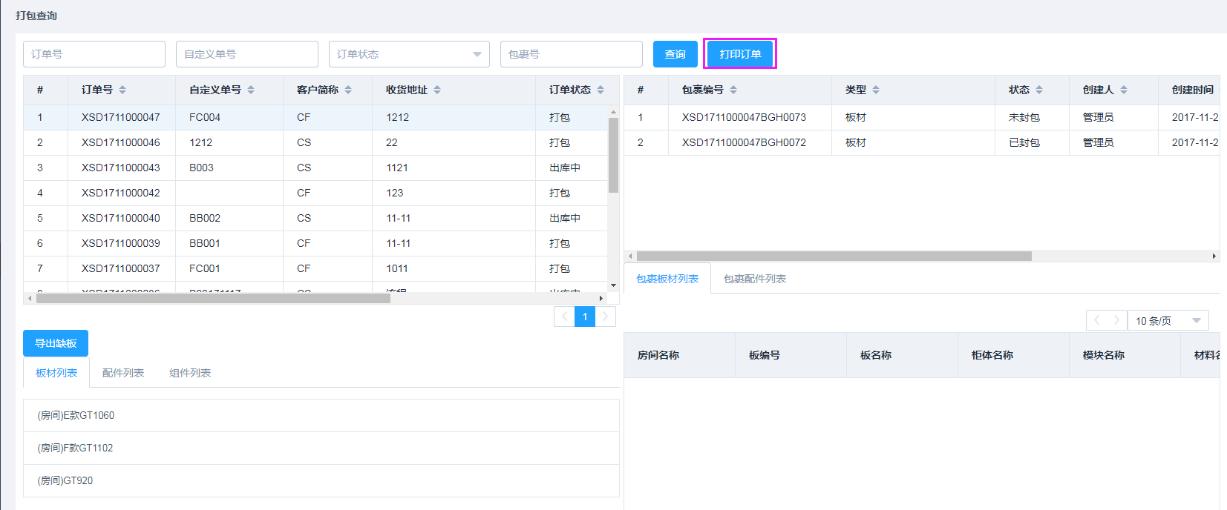The image size is (1227, 510).
Task: Select order row XSD1711000043
Action: pos(121,168)
